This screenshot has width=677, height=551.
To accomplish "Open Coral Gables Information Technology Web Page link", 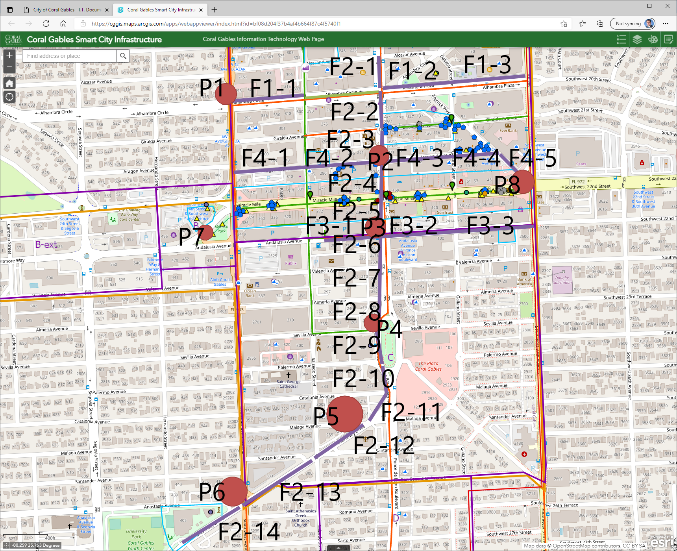I will tap(263, 39).
